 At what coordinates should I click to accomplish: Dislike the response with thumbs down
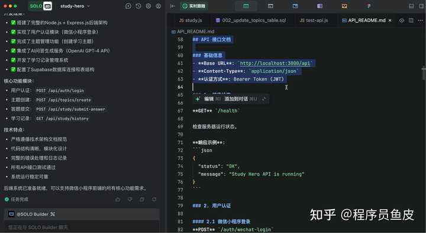point(130,200)
